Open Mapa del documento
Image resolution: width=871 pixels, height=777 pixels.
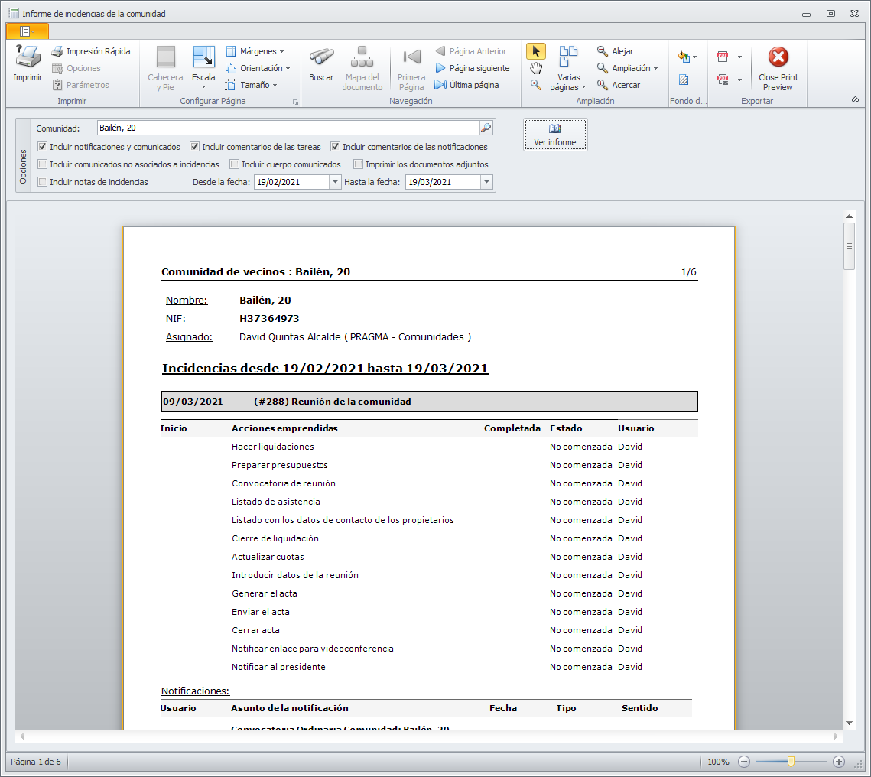[362, 68]
